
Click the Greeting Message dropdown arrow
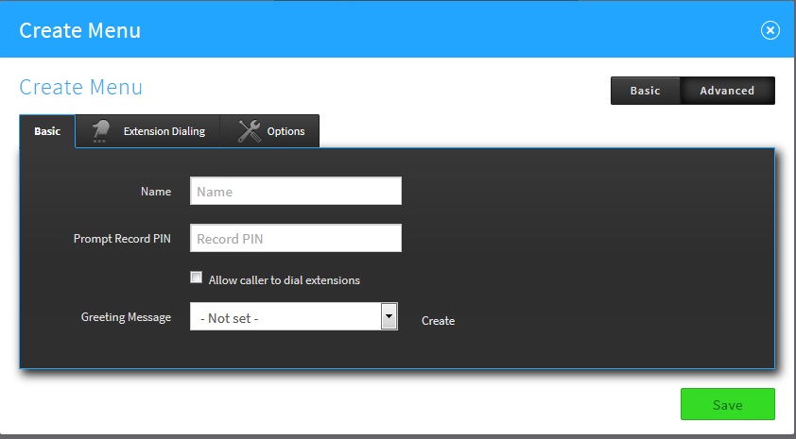point(389,317)
